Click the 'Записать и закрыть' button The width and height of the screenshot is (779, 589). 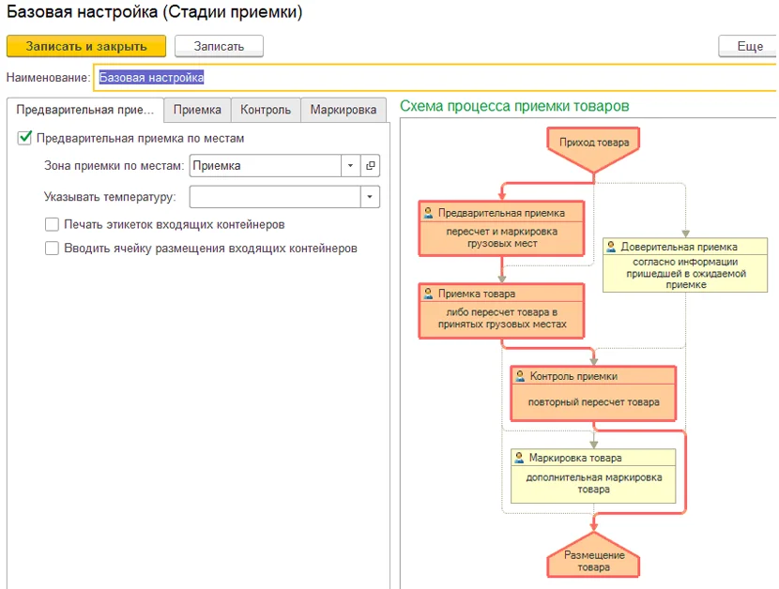click(86, 46)
